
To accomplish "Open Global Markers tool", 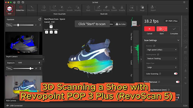I will (x=21, y=8).
